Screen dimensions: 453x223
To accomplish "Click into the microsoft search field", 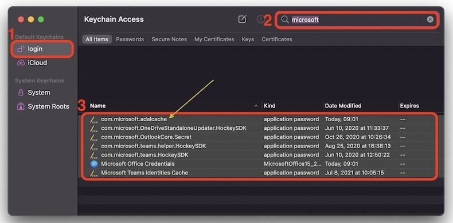I will (357, 19).
